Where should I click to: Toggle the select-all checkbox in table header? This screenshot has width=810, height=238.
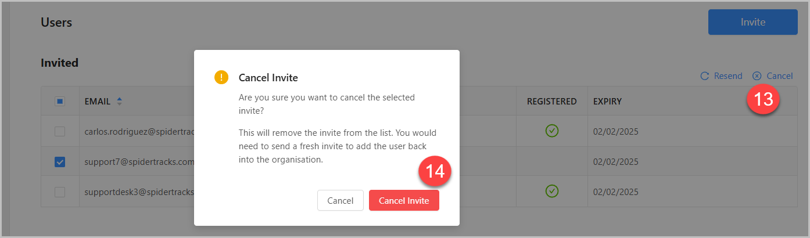(60, 102)
